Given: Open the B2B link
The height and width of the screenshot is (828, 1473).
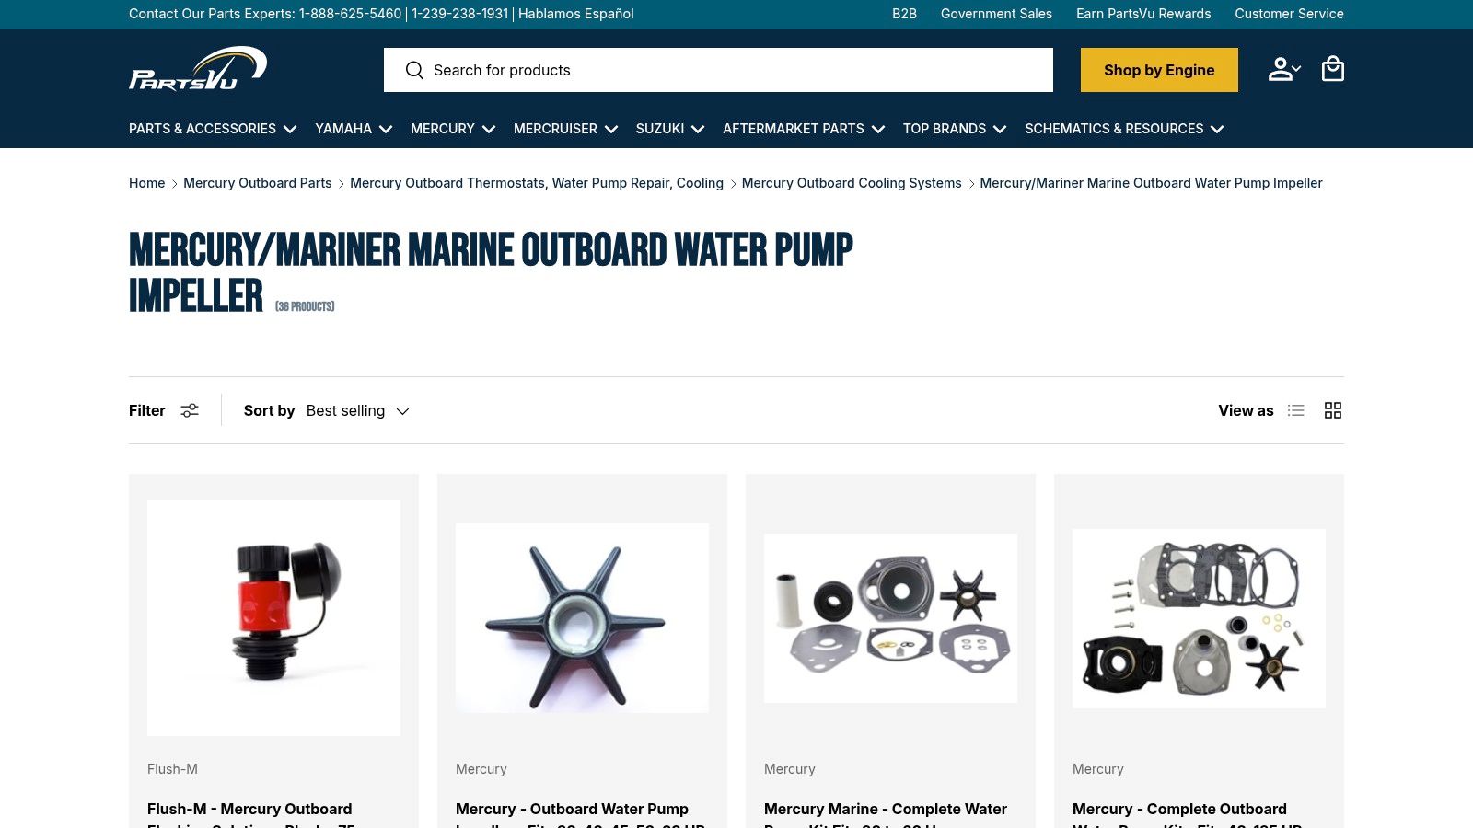Looking at the screenshot, I should [x=904, y=14].
